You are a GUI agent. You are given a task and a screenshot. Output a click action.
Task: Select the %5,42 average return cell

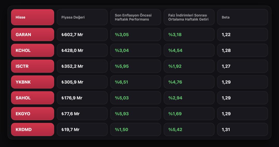click(x=189, y=129)
